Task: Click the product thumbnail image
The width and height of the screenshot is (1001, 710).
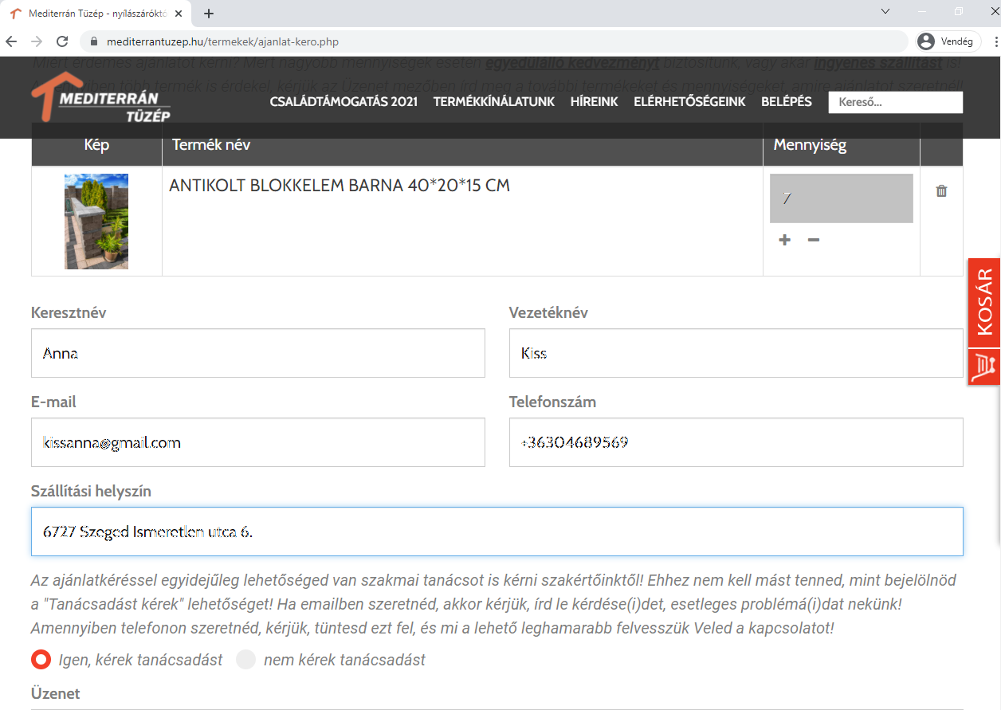Action: pos(96,222)
